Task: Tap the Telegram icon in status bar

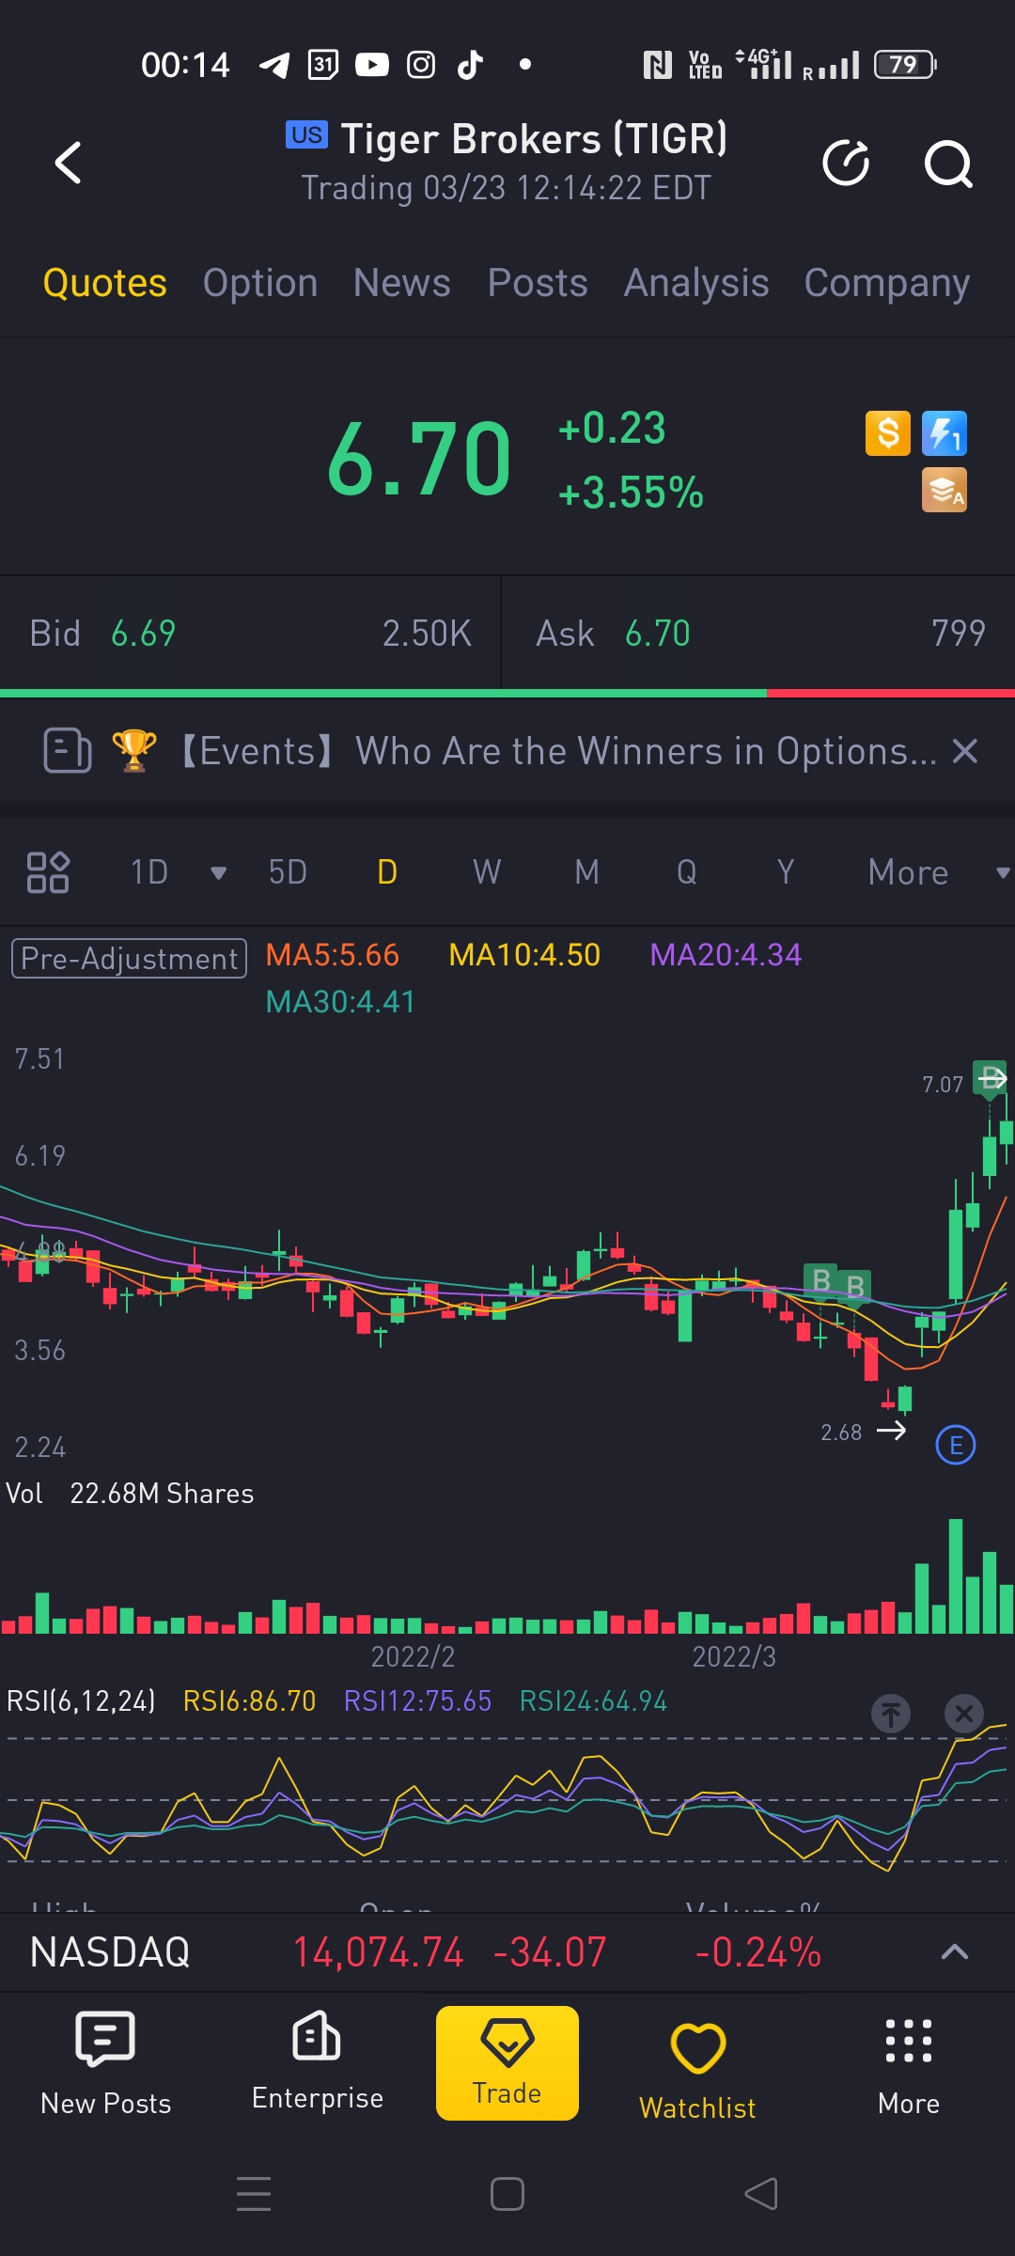Action: 274,65
